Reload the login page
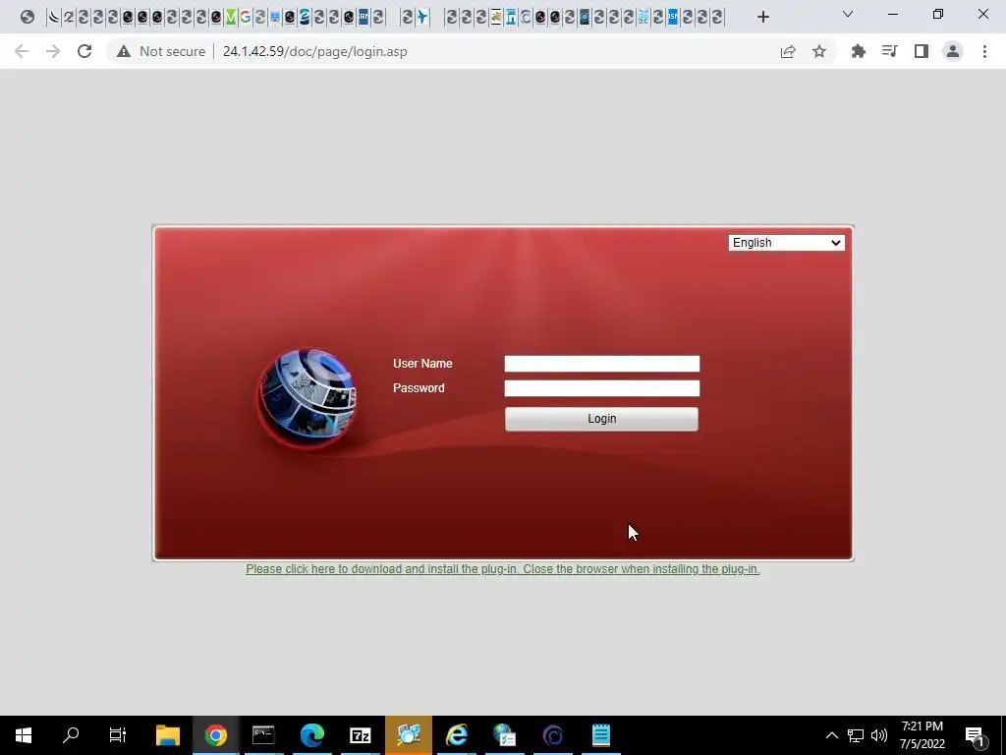The width and height of the screenshot is (1006, 755). pos(84,51)
